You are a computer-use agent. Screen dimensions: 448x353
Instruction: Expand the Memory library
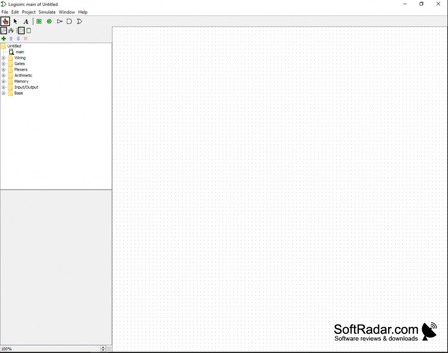click(x=3, y=81)
